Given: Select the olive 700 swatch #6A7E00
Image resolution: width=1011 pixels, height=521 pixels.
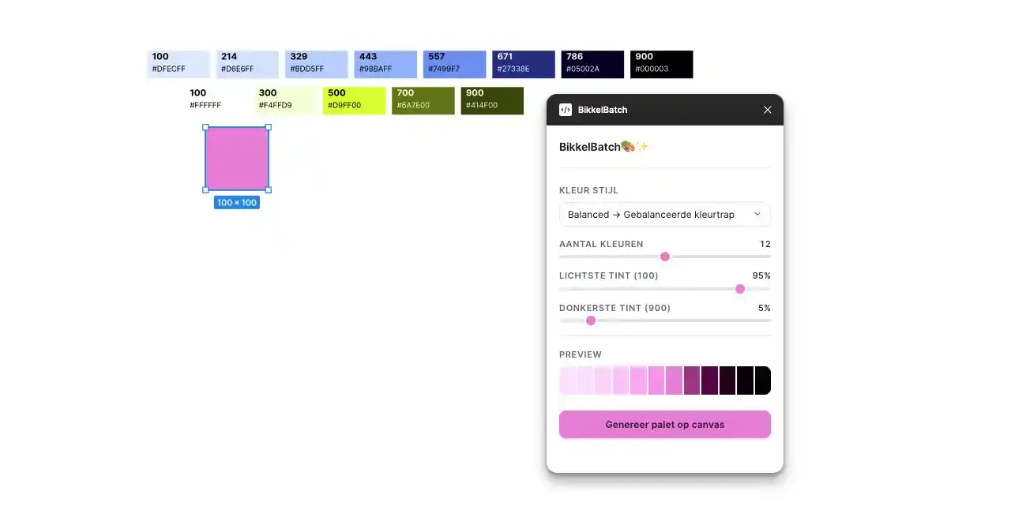Looking at the screenshot, I should [x=423, y=100].
